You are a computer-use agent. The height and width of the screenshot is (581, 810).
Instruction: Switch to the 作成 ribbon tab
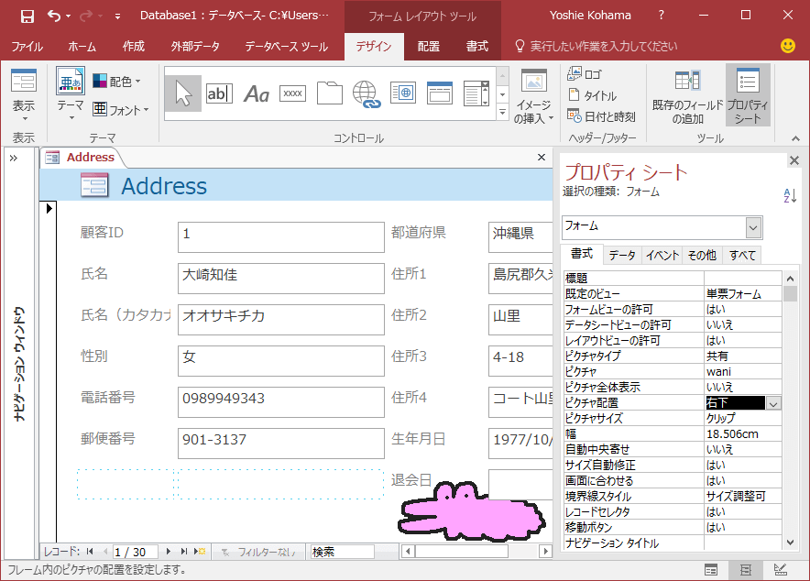(133, 47)
